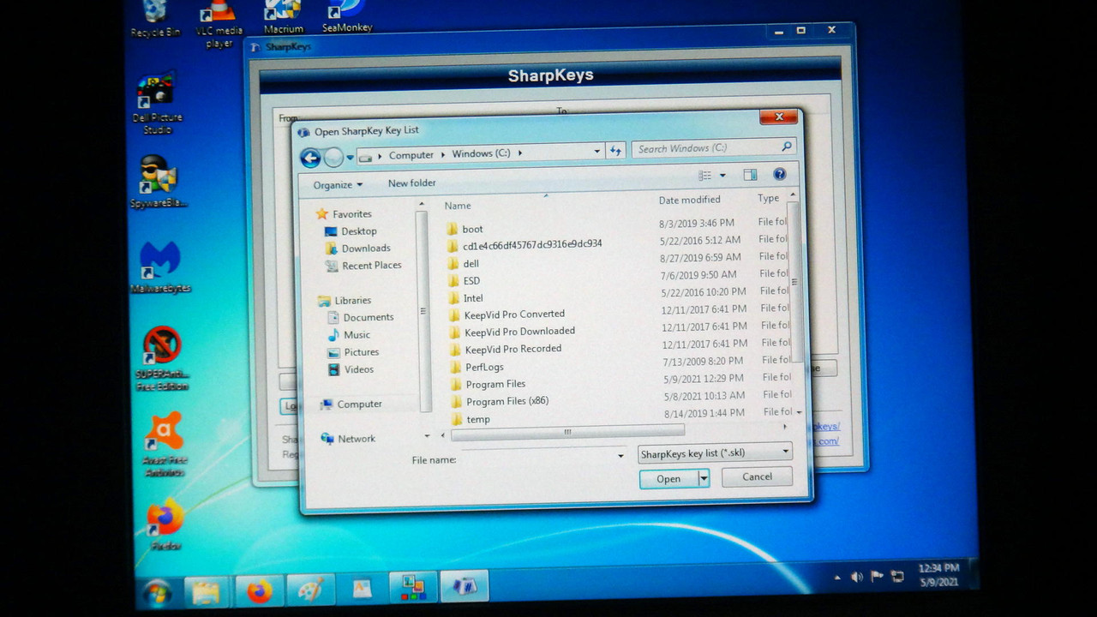This screenshot has width=1097, height=617.
Task: Open the SharpKeys key list file type dropdown
Action: 715,452
